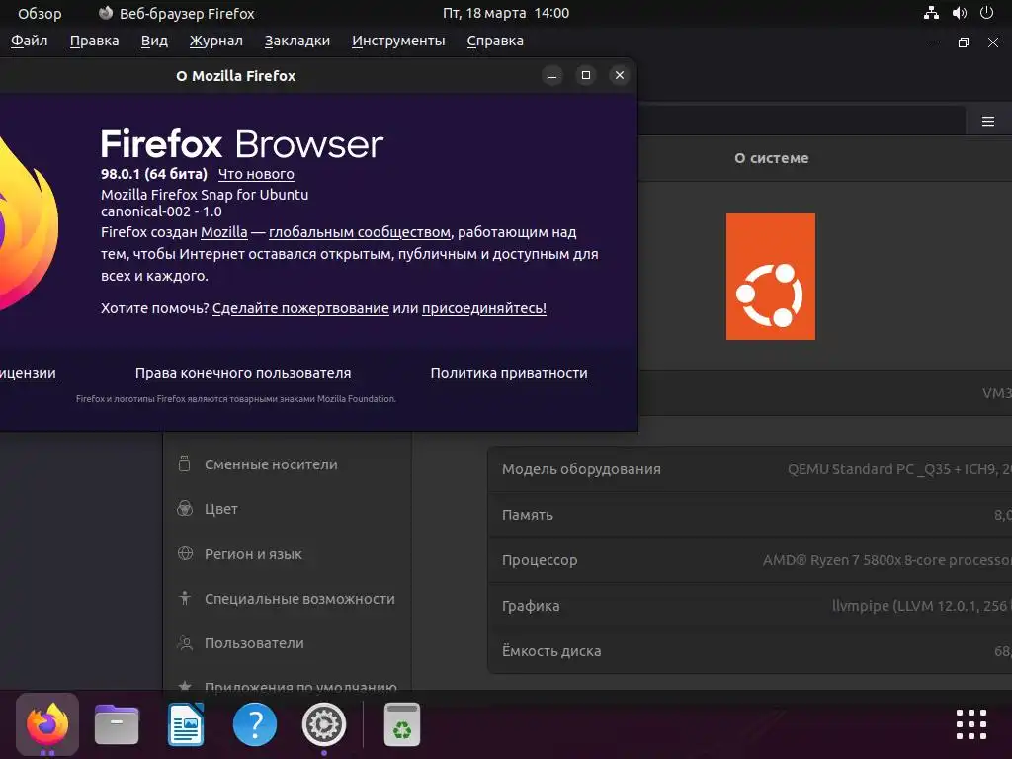Select Пользователи settings item
Image resolution: width=1012 pixels, height=759 pixels.
point(288,643)
